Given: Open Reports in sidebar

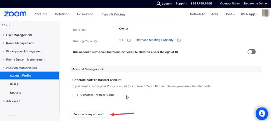Looking at the screenshot, I should coord(15,92).
